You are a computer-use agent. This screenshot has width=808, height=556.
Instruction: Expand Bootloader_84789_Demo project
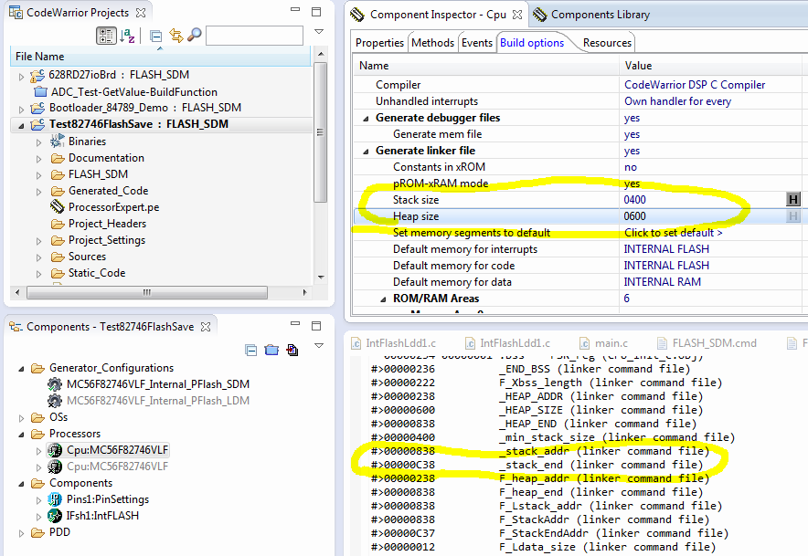click(21, 110)
